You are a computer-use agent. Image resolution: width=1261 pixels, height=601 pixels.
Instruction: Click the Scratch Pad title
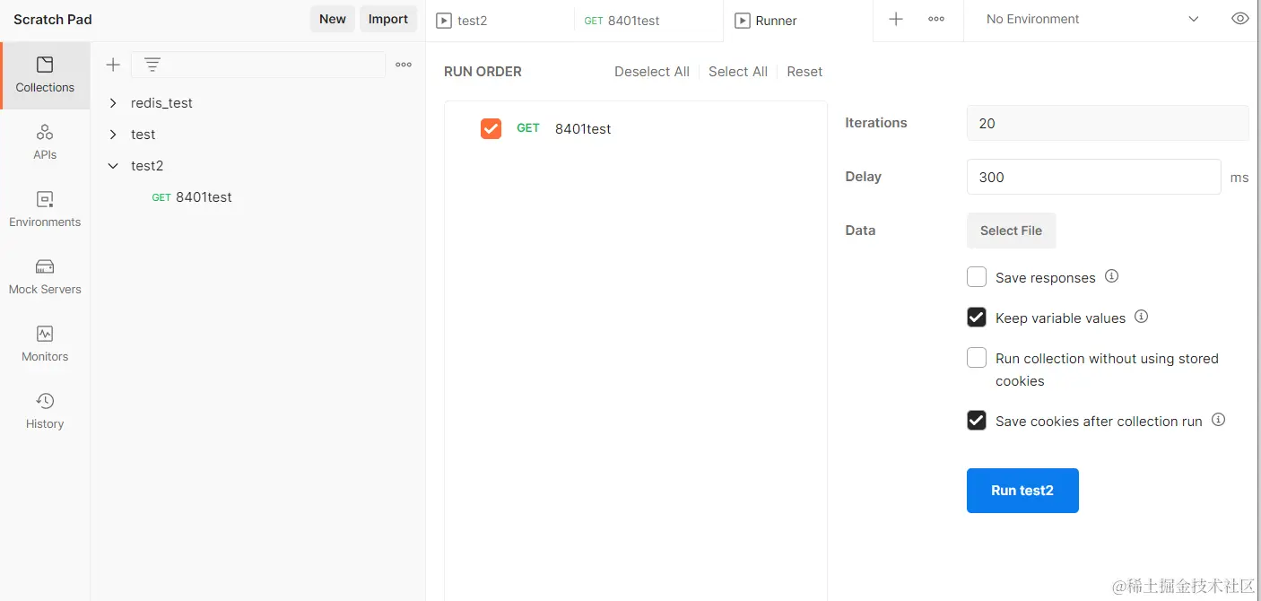pos(53,19)
